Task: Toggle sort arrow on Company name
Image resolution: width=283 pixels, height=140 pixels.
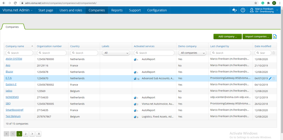Action: click(x=32, y=46)
